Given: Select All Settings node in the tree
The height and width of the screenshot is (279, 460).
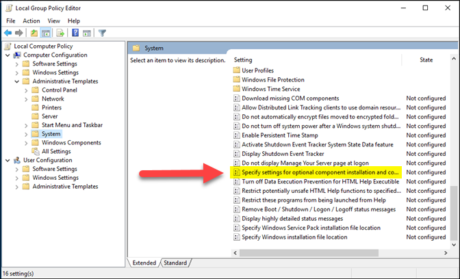Looking at the screenshot, I should point(55,151).
